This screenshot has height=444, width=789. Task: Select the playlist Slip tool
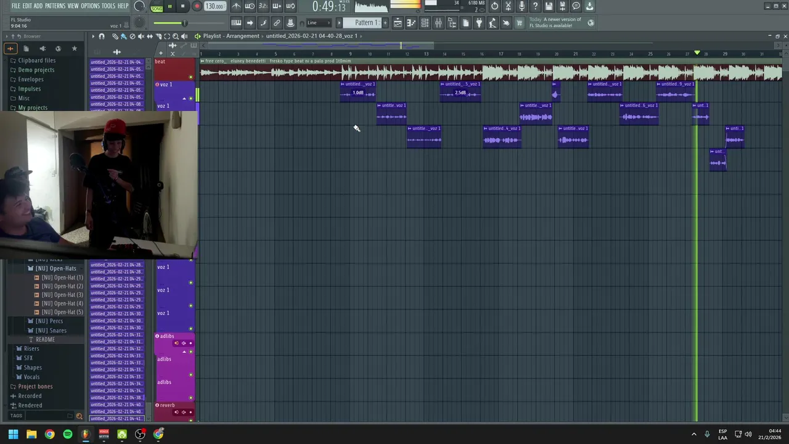149,36
